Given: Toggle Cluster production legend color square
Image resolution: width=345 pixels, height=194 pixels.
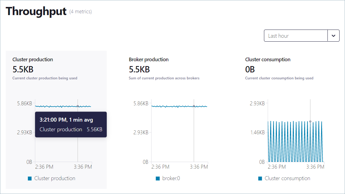Looking at the screenshot, I should pos(30,178).
